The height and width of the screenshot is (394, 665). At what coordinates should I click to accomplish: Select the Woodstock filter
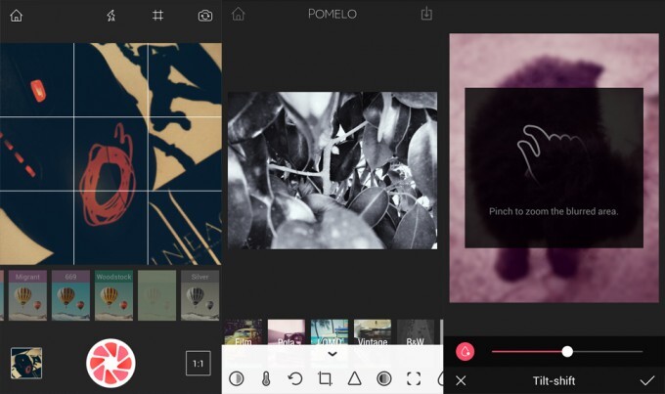113,295
